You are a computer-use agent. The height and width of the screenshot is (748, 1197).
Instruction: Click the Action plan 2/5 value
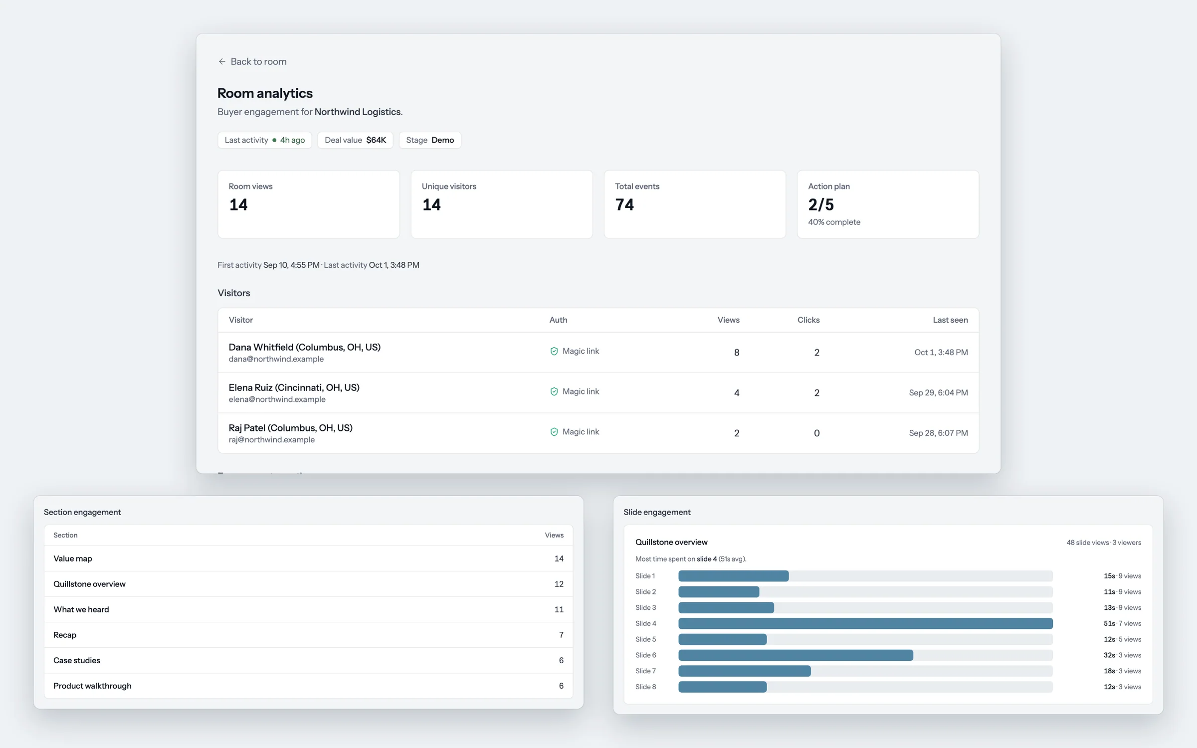821,204
